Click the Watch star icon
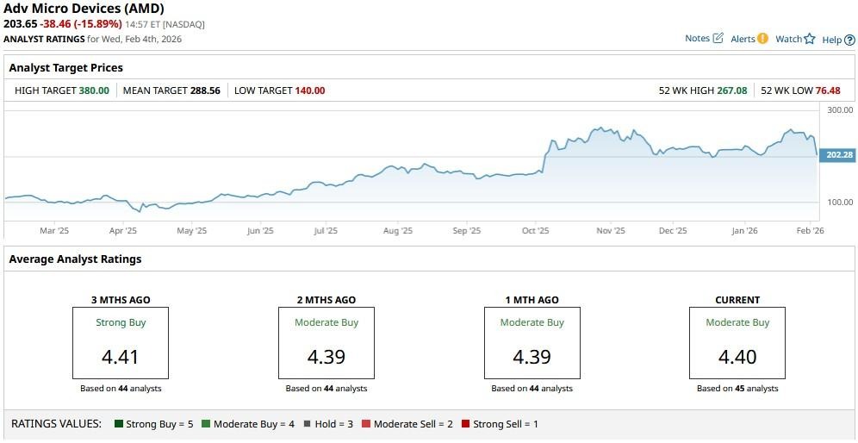858x443 pixels. [810, 39]
